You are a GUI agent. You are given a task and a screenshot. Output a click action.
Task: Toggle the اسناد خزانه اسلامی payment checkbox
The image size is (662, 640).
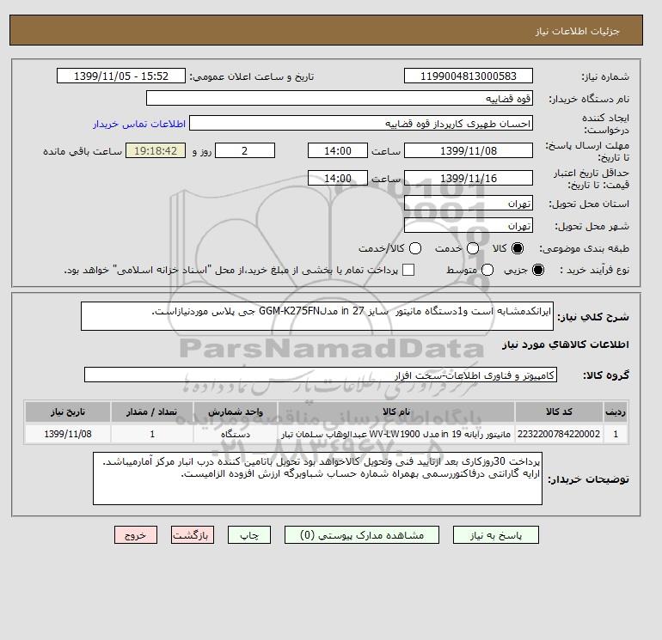pyautogui.click(x=408, y=270)
